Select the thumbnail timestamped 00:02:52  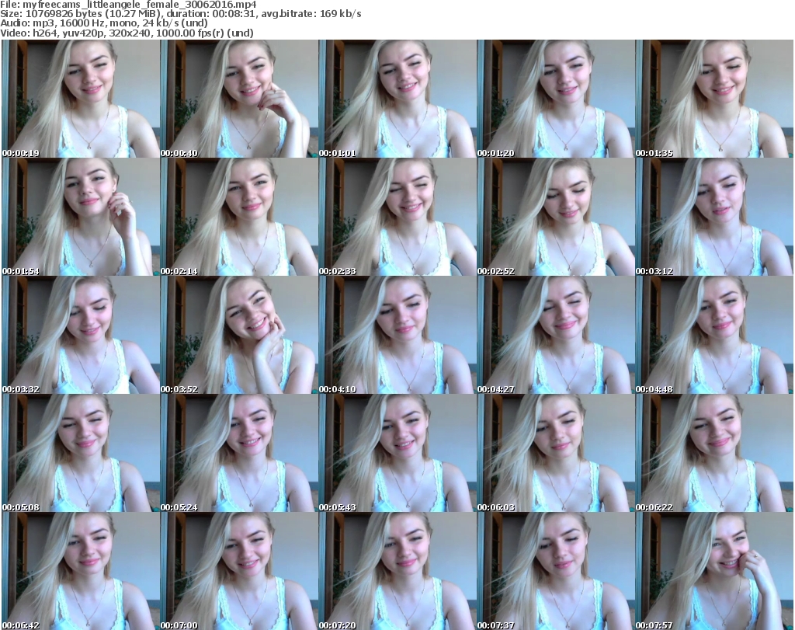[556, 217]
